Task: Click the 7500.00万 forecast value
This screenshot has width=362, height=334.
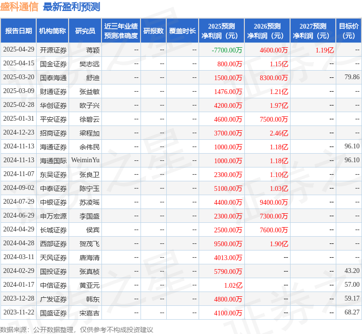Action: (274, 119)
